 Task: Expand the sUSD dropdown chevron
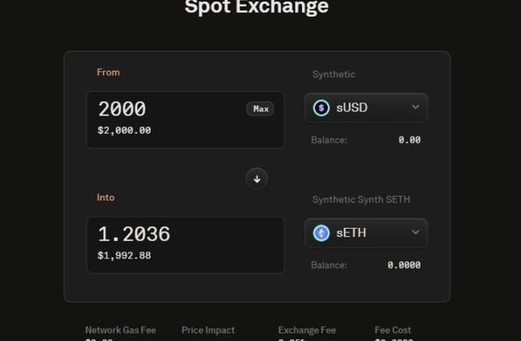click(x=415, y=107)
